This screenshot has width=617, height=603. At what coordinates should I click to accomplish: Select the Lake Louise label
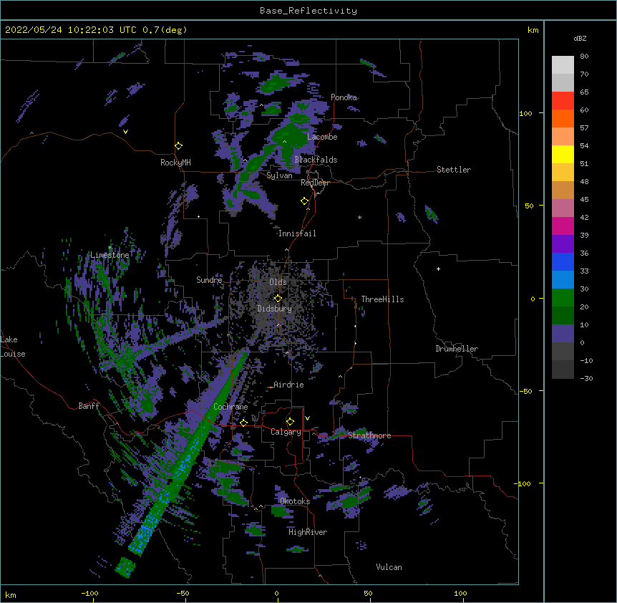pos(13,347)
